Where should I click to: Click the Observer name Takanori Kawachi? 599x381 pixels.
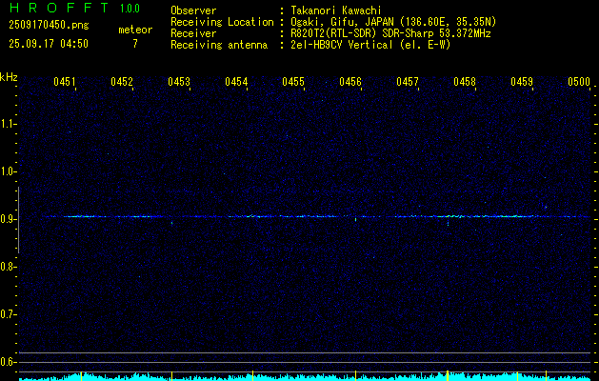click(336, 10)
